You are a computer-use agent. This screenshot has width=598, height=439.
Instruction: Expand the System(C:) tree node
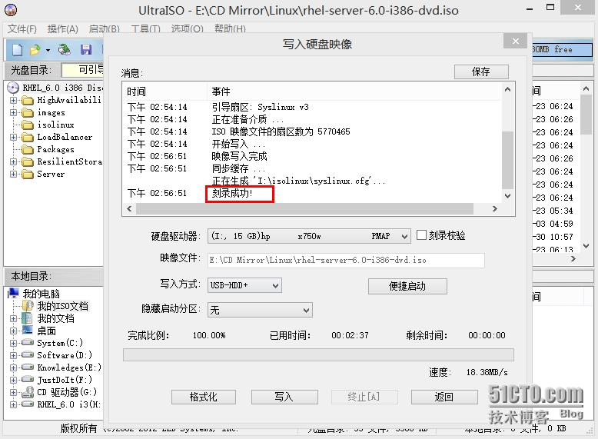[13, 343]
